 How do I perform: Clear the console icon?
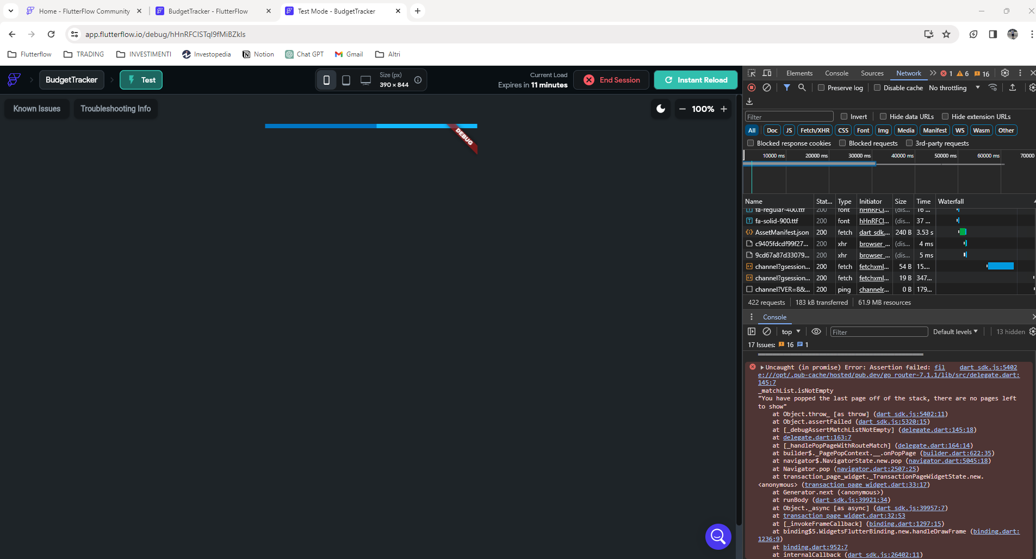767,331
